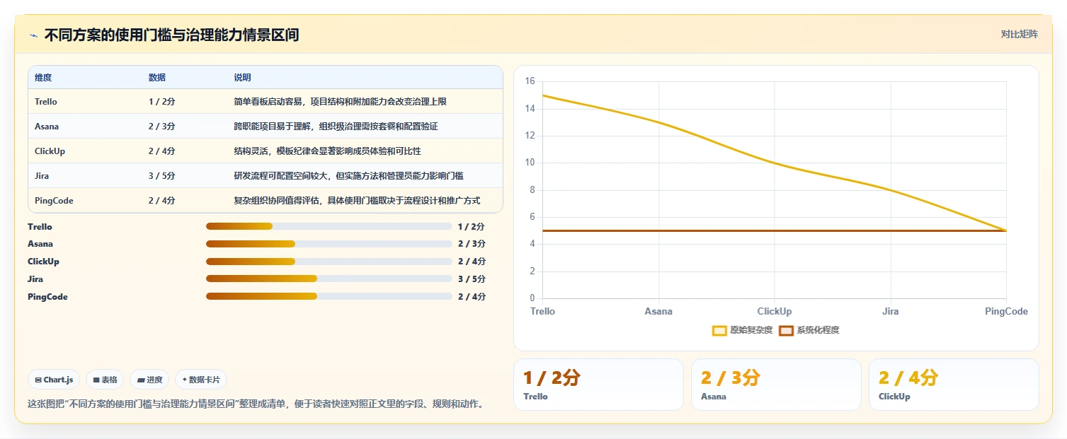This screenshot has width=1067, height=439.
Task: Click the Asana x-axis label on chart
Action: point(658,311)
